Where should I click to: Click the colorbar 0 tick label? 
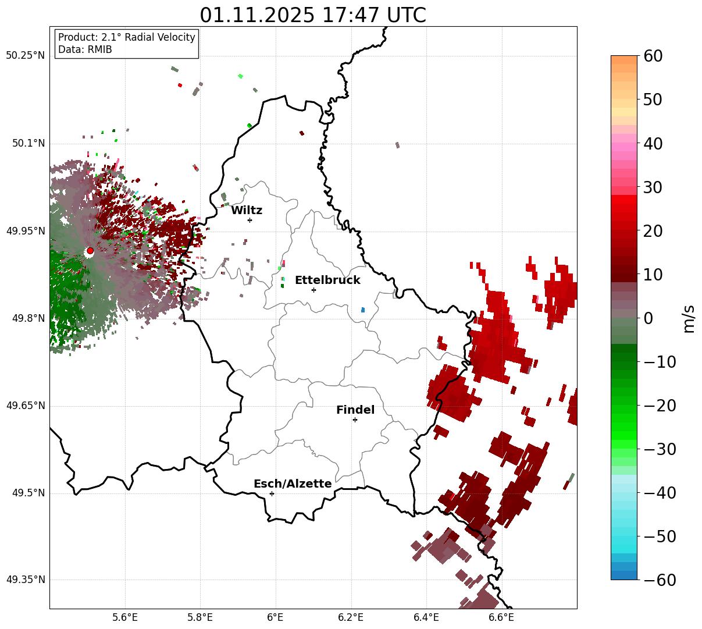tap(648, 318)
